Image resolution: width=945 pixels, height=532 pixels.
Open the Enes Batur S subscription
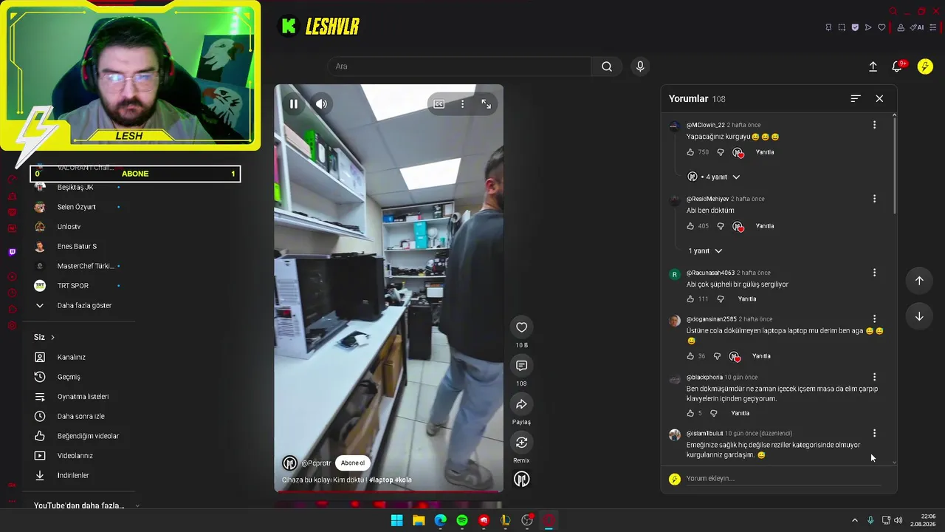(78, 246)
